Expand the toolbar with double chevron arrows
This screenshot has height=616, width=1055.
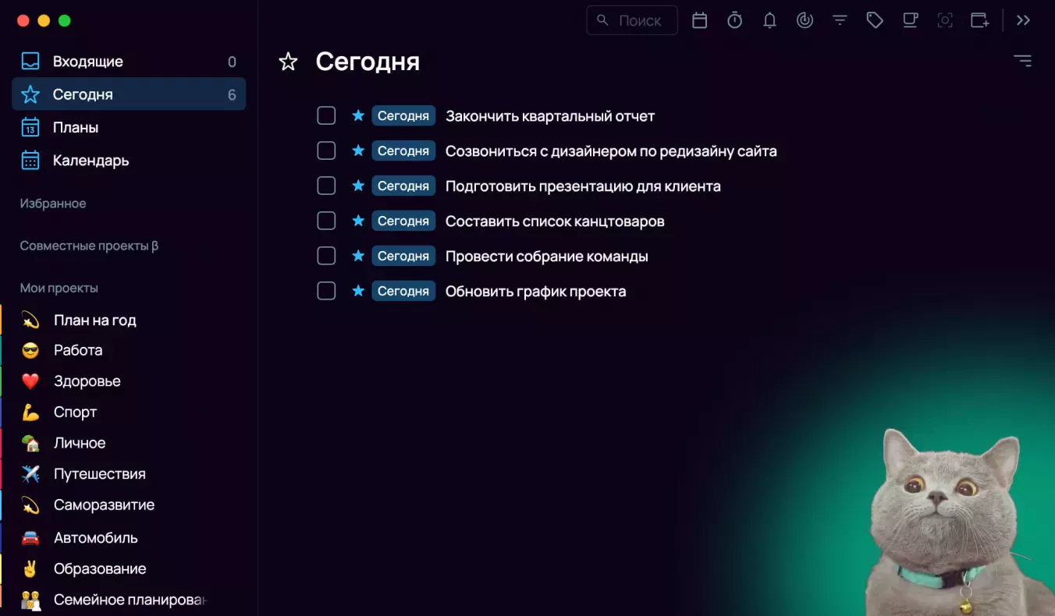[1024, 20]
